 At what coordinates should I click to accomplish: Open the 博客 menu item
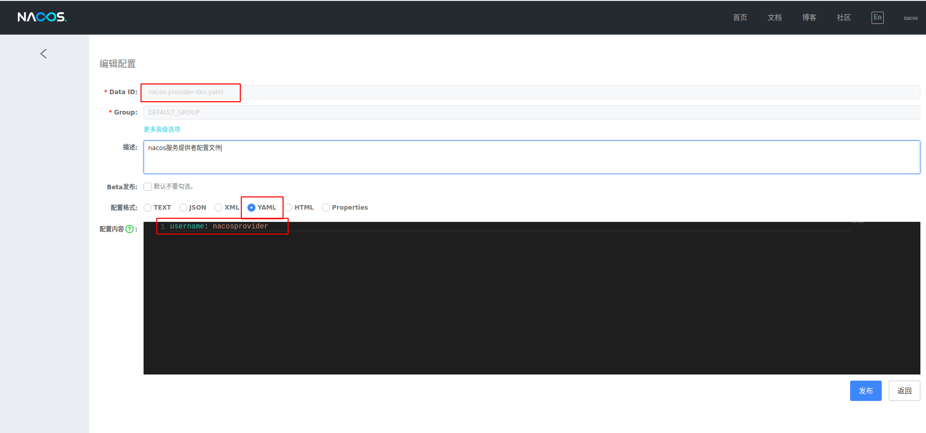[x=809, y=17]
